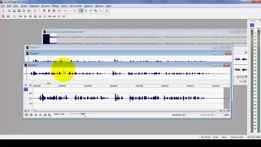Open the Transport menu

click(34, 6)
